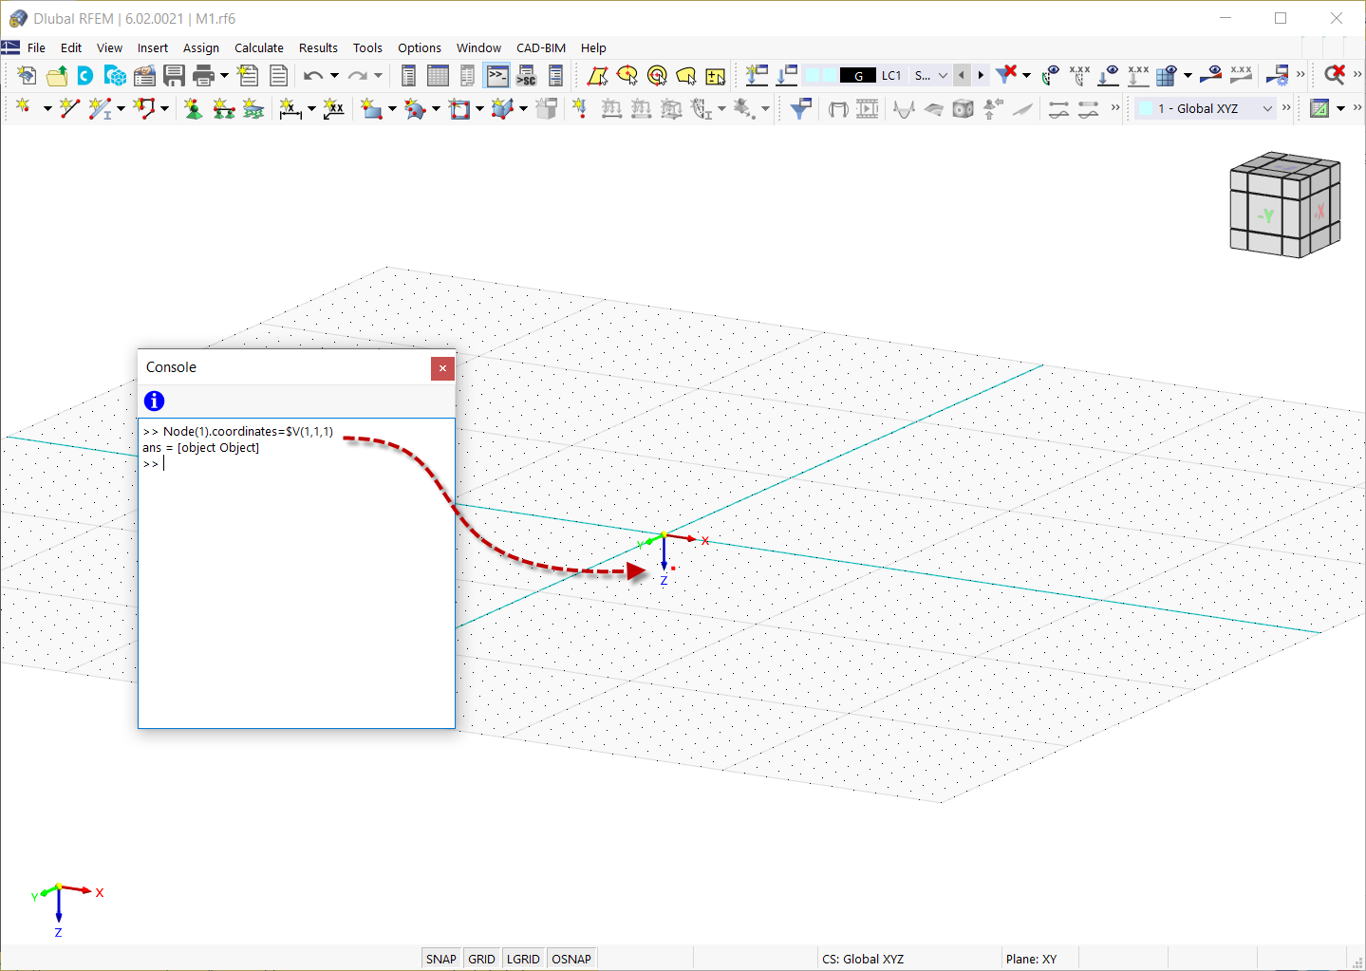Toggle OSNAP in the status bar
This screenshot has width=1366, height=971.
point(571,959)
